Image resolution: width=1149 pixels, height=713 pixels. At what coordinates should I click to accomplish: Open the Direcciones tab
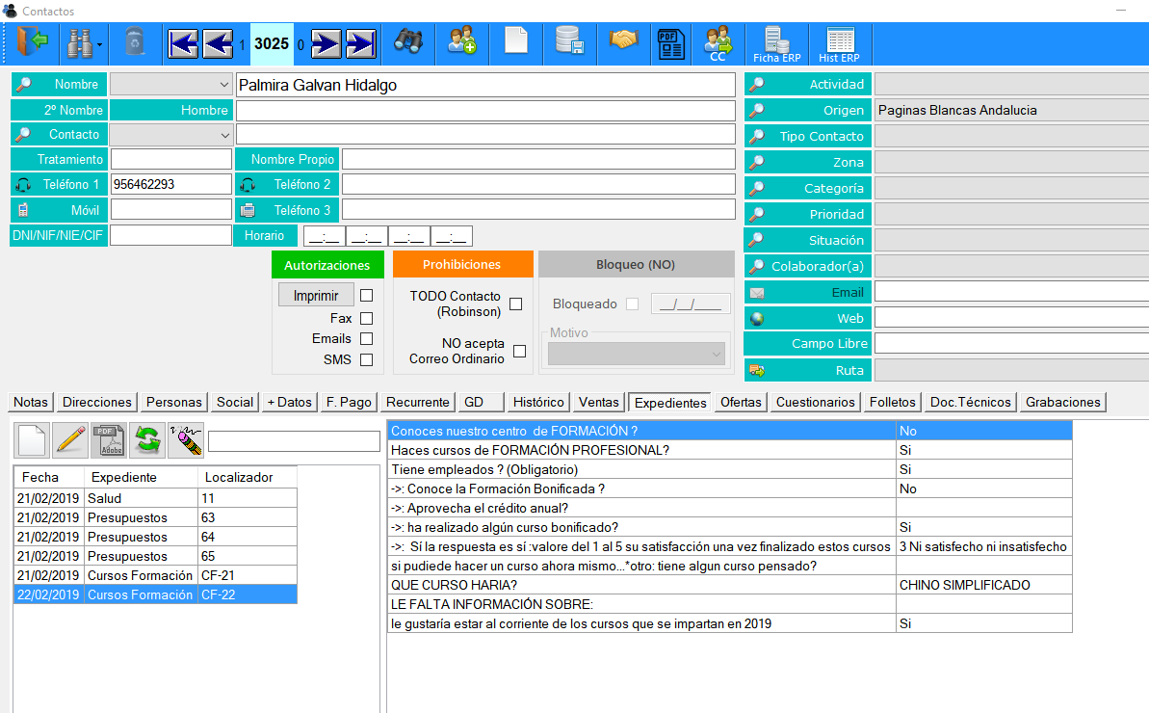pos(96,403)
